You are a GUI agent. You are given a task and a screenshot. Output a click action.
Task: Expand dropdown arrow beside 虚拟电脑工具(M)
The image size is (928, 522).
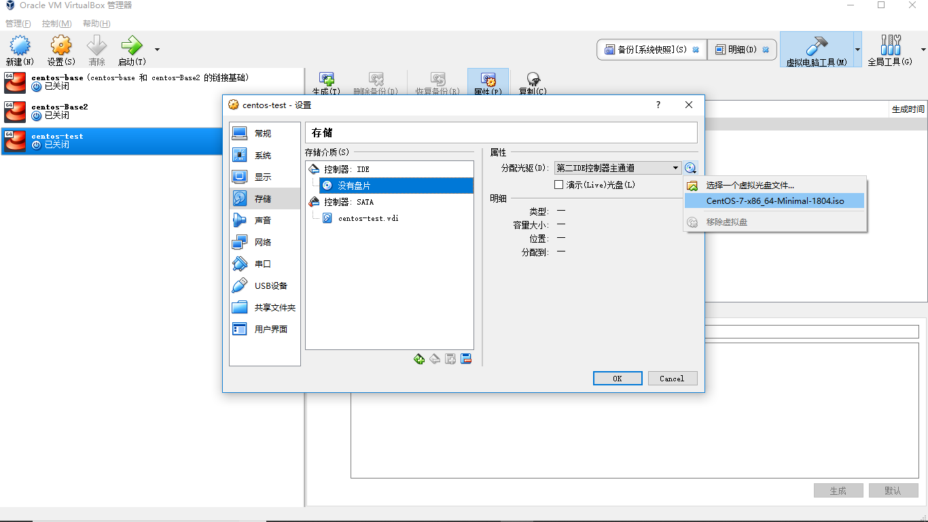[857, 50]
